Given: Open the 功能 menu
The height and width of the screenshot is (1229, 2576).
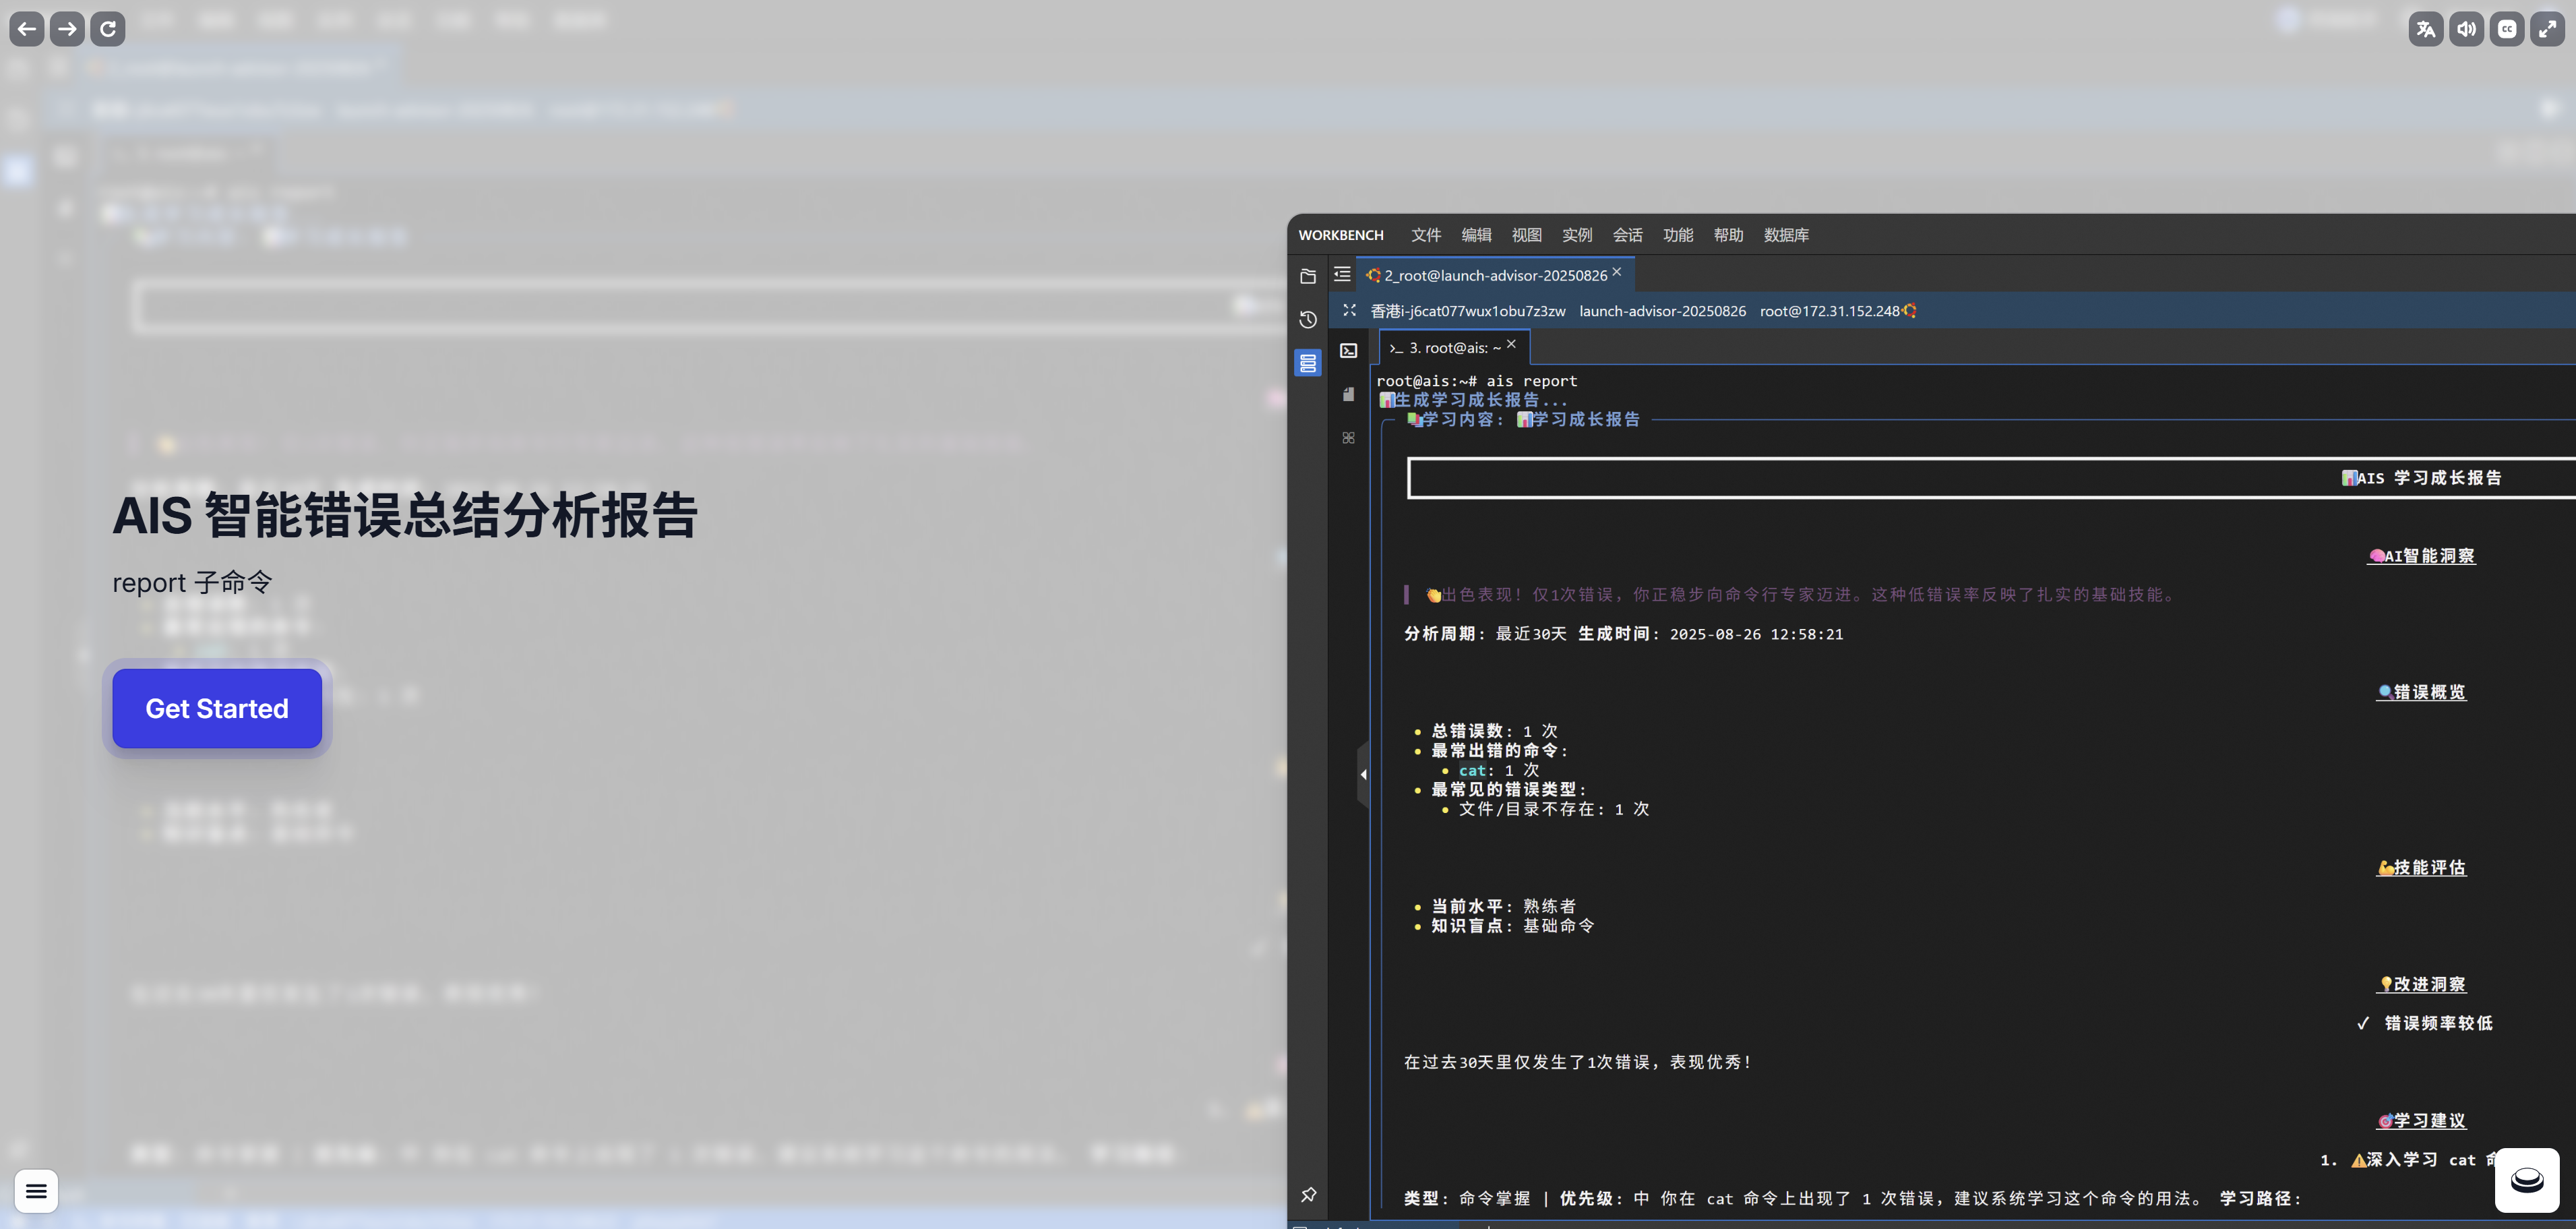Looking at the screenshot, I should [1678, 235].
